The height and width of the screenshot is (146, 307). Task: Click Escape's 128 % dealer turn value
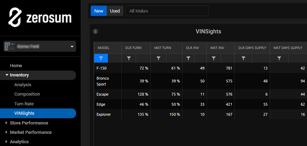[143, 94]
